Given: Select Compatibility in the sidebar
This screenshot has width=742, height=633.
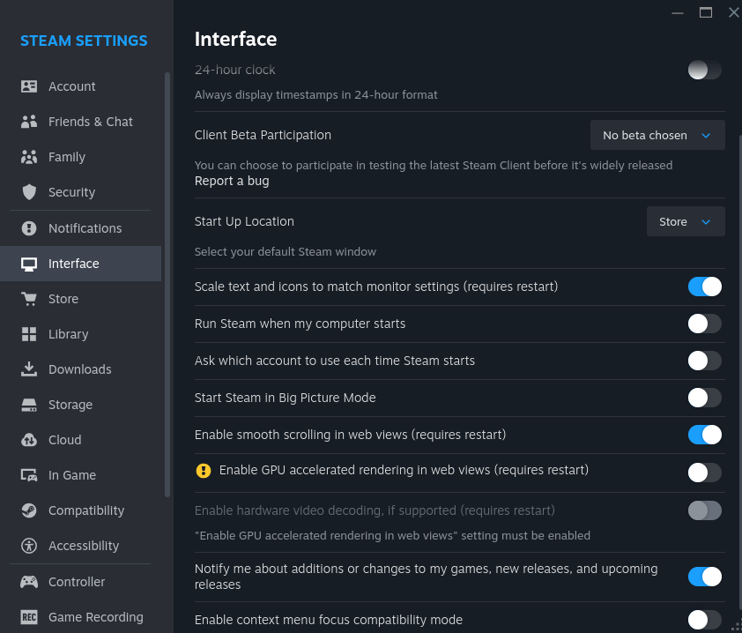Looking at the screenshot, I should (85, 510).
